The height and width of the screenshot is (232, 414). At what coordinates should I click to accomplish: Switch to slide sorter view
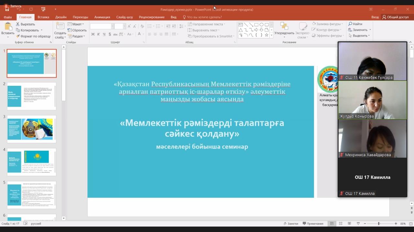(x=341, y=224)
